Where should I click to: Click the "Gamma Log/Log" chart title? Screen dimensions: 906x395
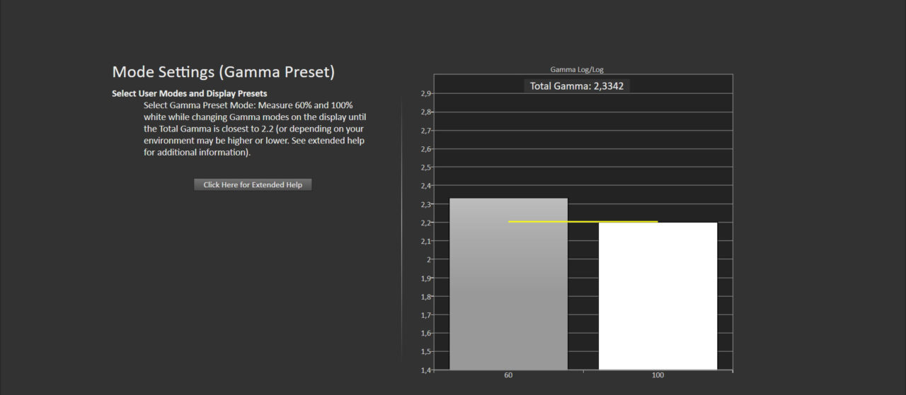point(576,69)
